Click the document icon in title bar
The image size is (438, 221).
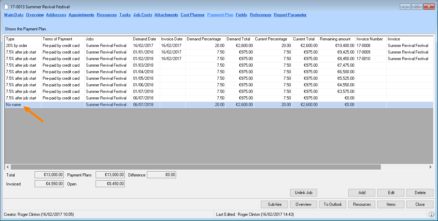pos(7,7)
